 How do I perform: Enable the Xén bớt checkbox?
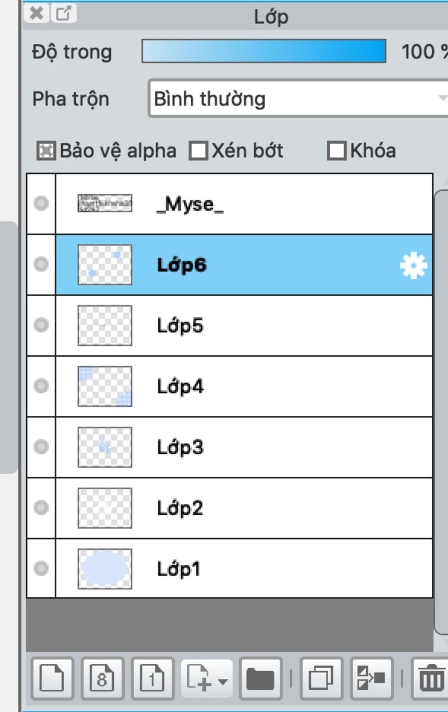(198, 151)
